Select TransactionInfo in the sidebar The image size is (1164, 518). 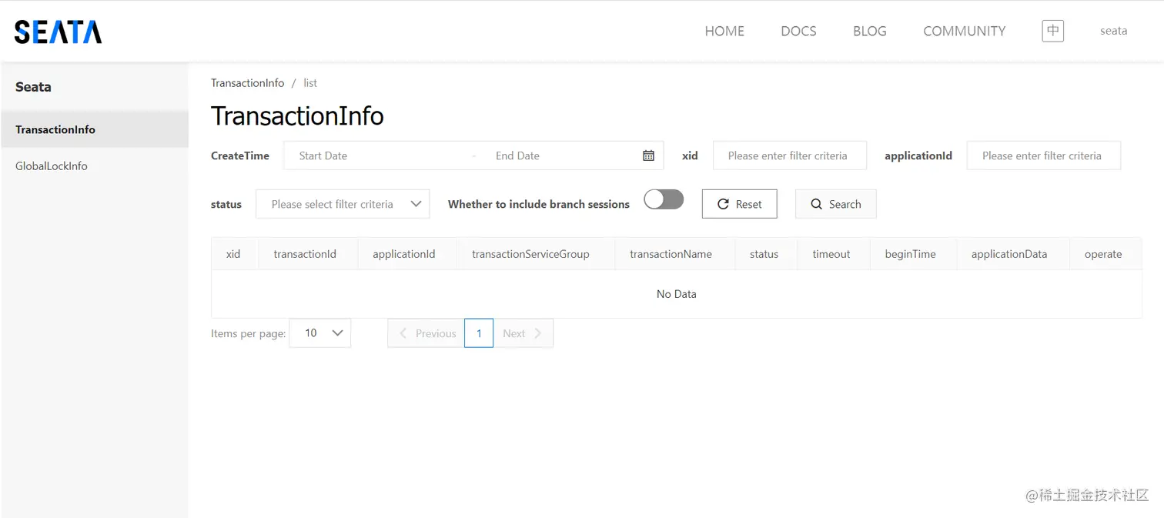[x=94, y=129]
